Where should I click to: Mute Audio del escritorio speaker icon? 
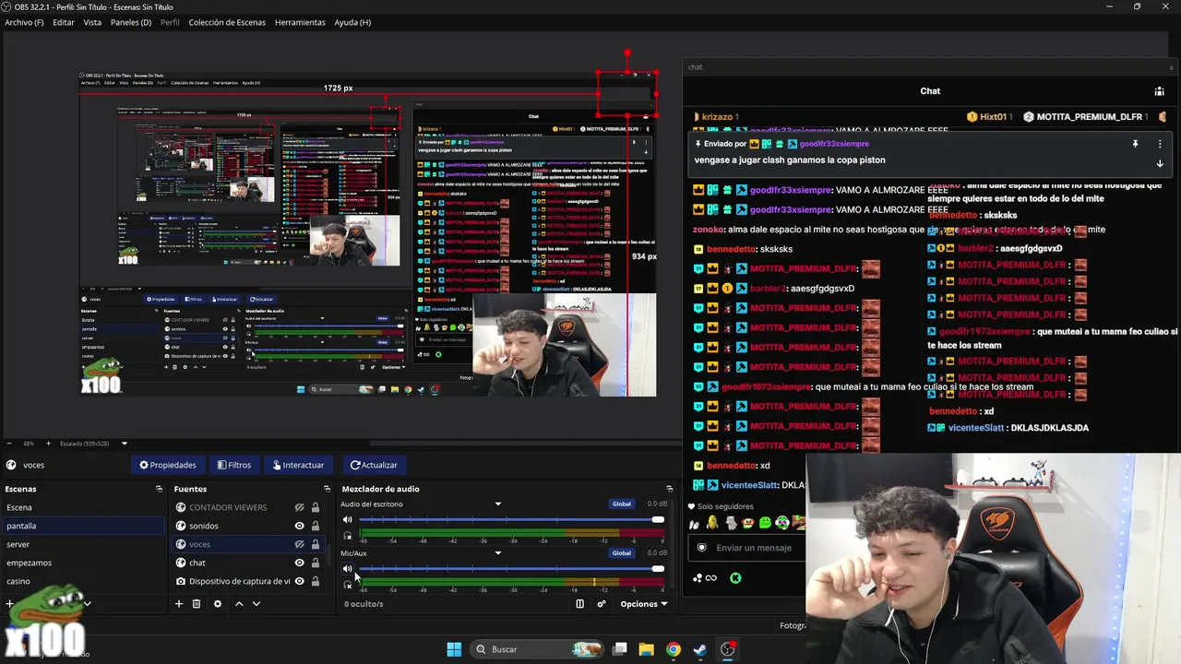[348, 520]
